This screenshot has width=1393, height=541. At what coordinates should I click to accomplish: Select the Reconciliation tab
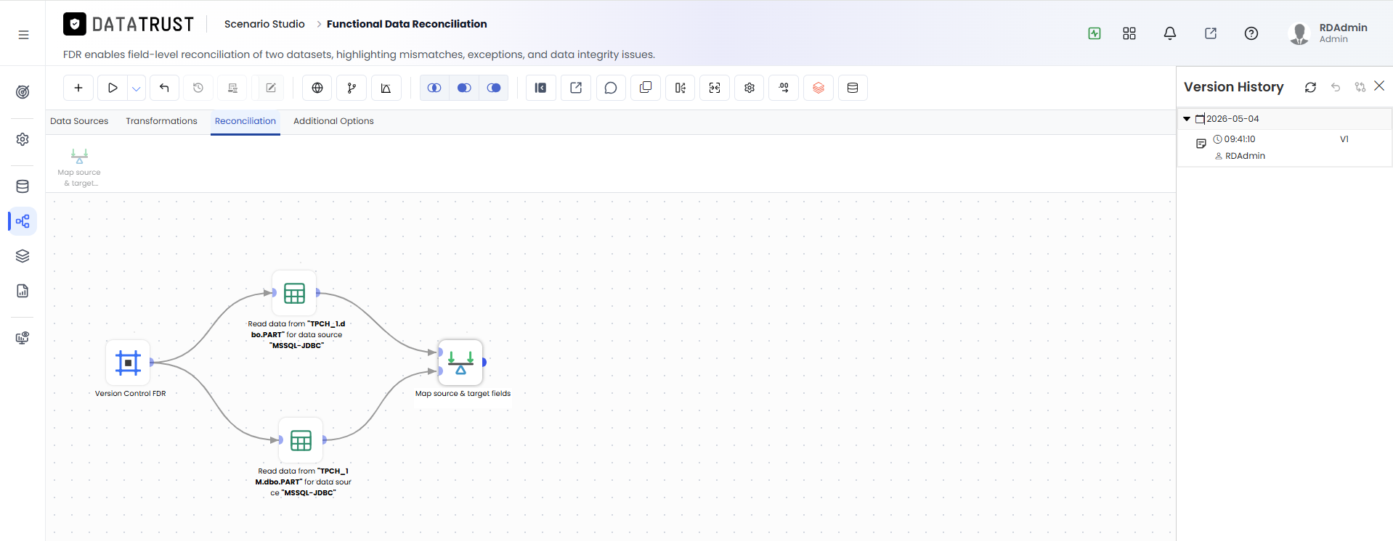coord(245,121)
